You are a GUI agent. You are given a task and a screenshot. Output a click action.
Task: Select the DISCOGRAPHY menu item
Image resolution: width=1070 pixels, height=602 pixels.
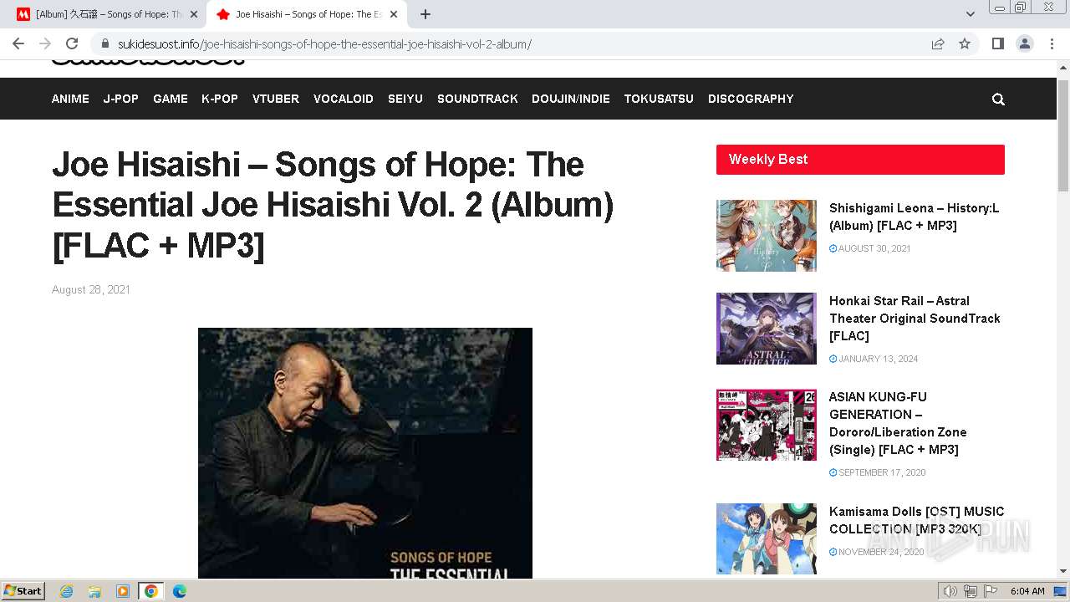coord(751,99)
